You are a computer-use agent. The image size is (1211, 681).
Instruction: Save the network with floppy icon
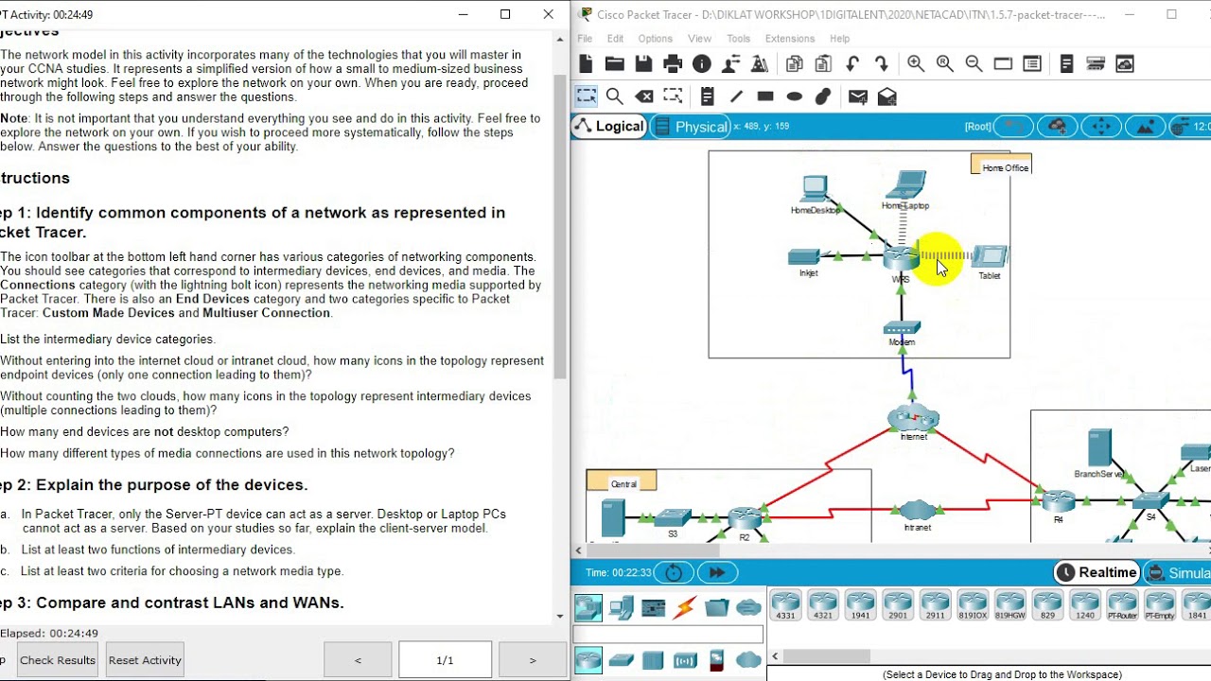point(644,63)
